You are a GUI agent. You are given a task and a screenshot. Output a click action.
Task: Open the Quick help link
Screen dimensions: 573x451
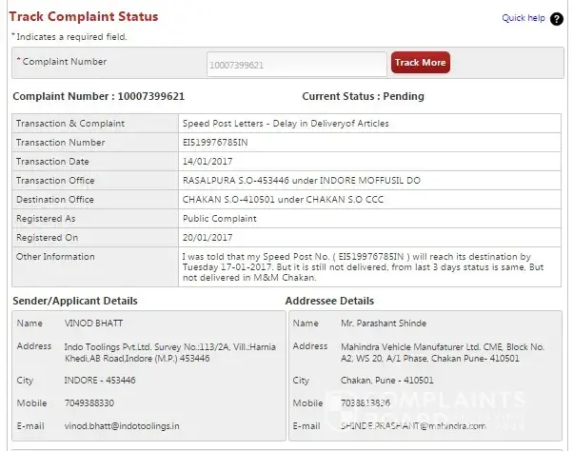point(523,18)
